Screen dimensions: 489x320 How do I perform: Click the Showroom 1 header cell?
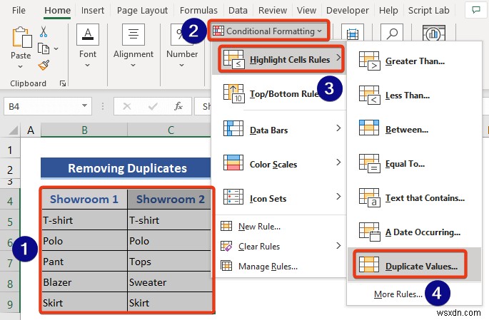(x=84, y=200)
